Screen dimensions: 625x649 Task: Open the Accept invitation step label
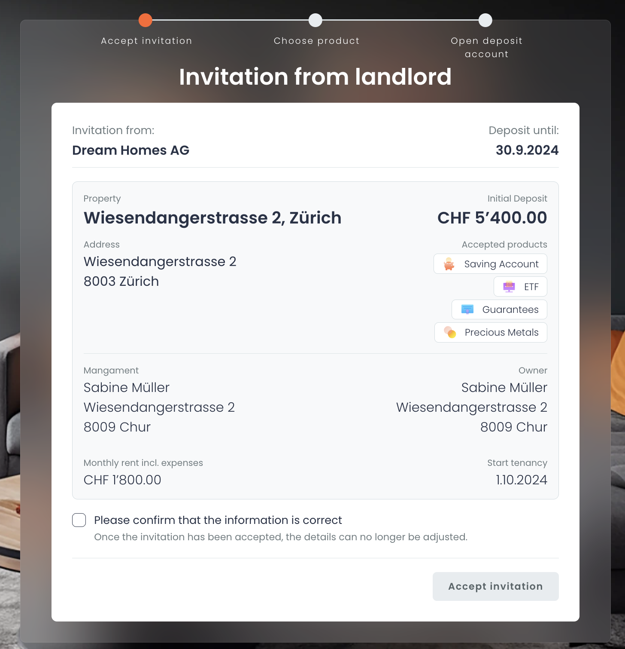146,41
